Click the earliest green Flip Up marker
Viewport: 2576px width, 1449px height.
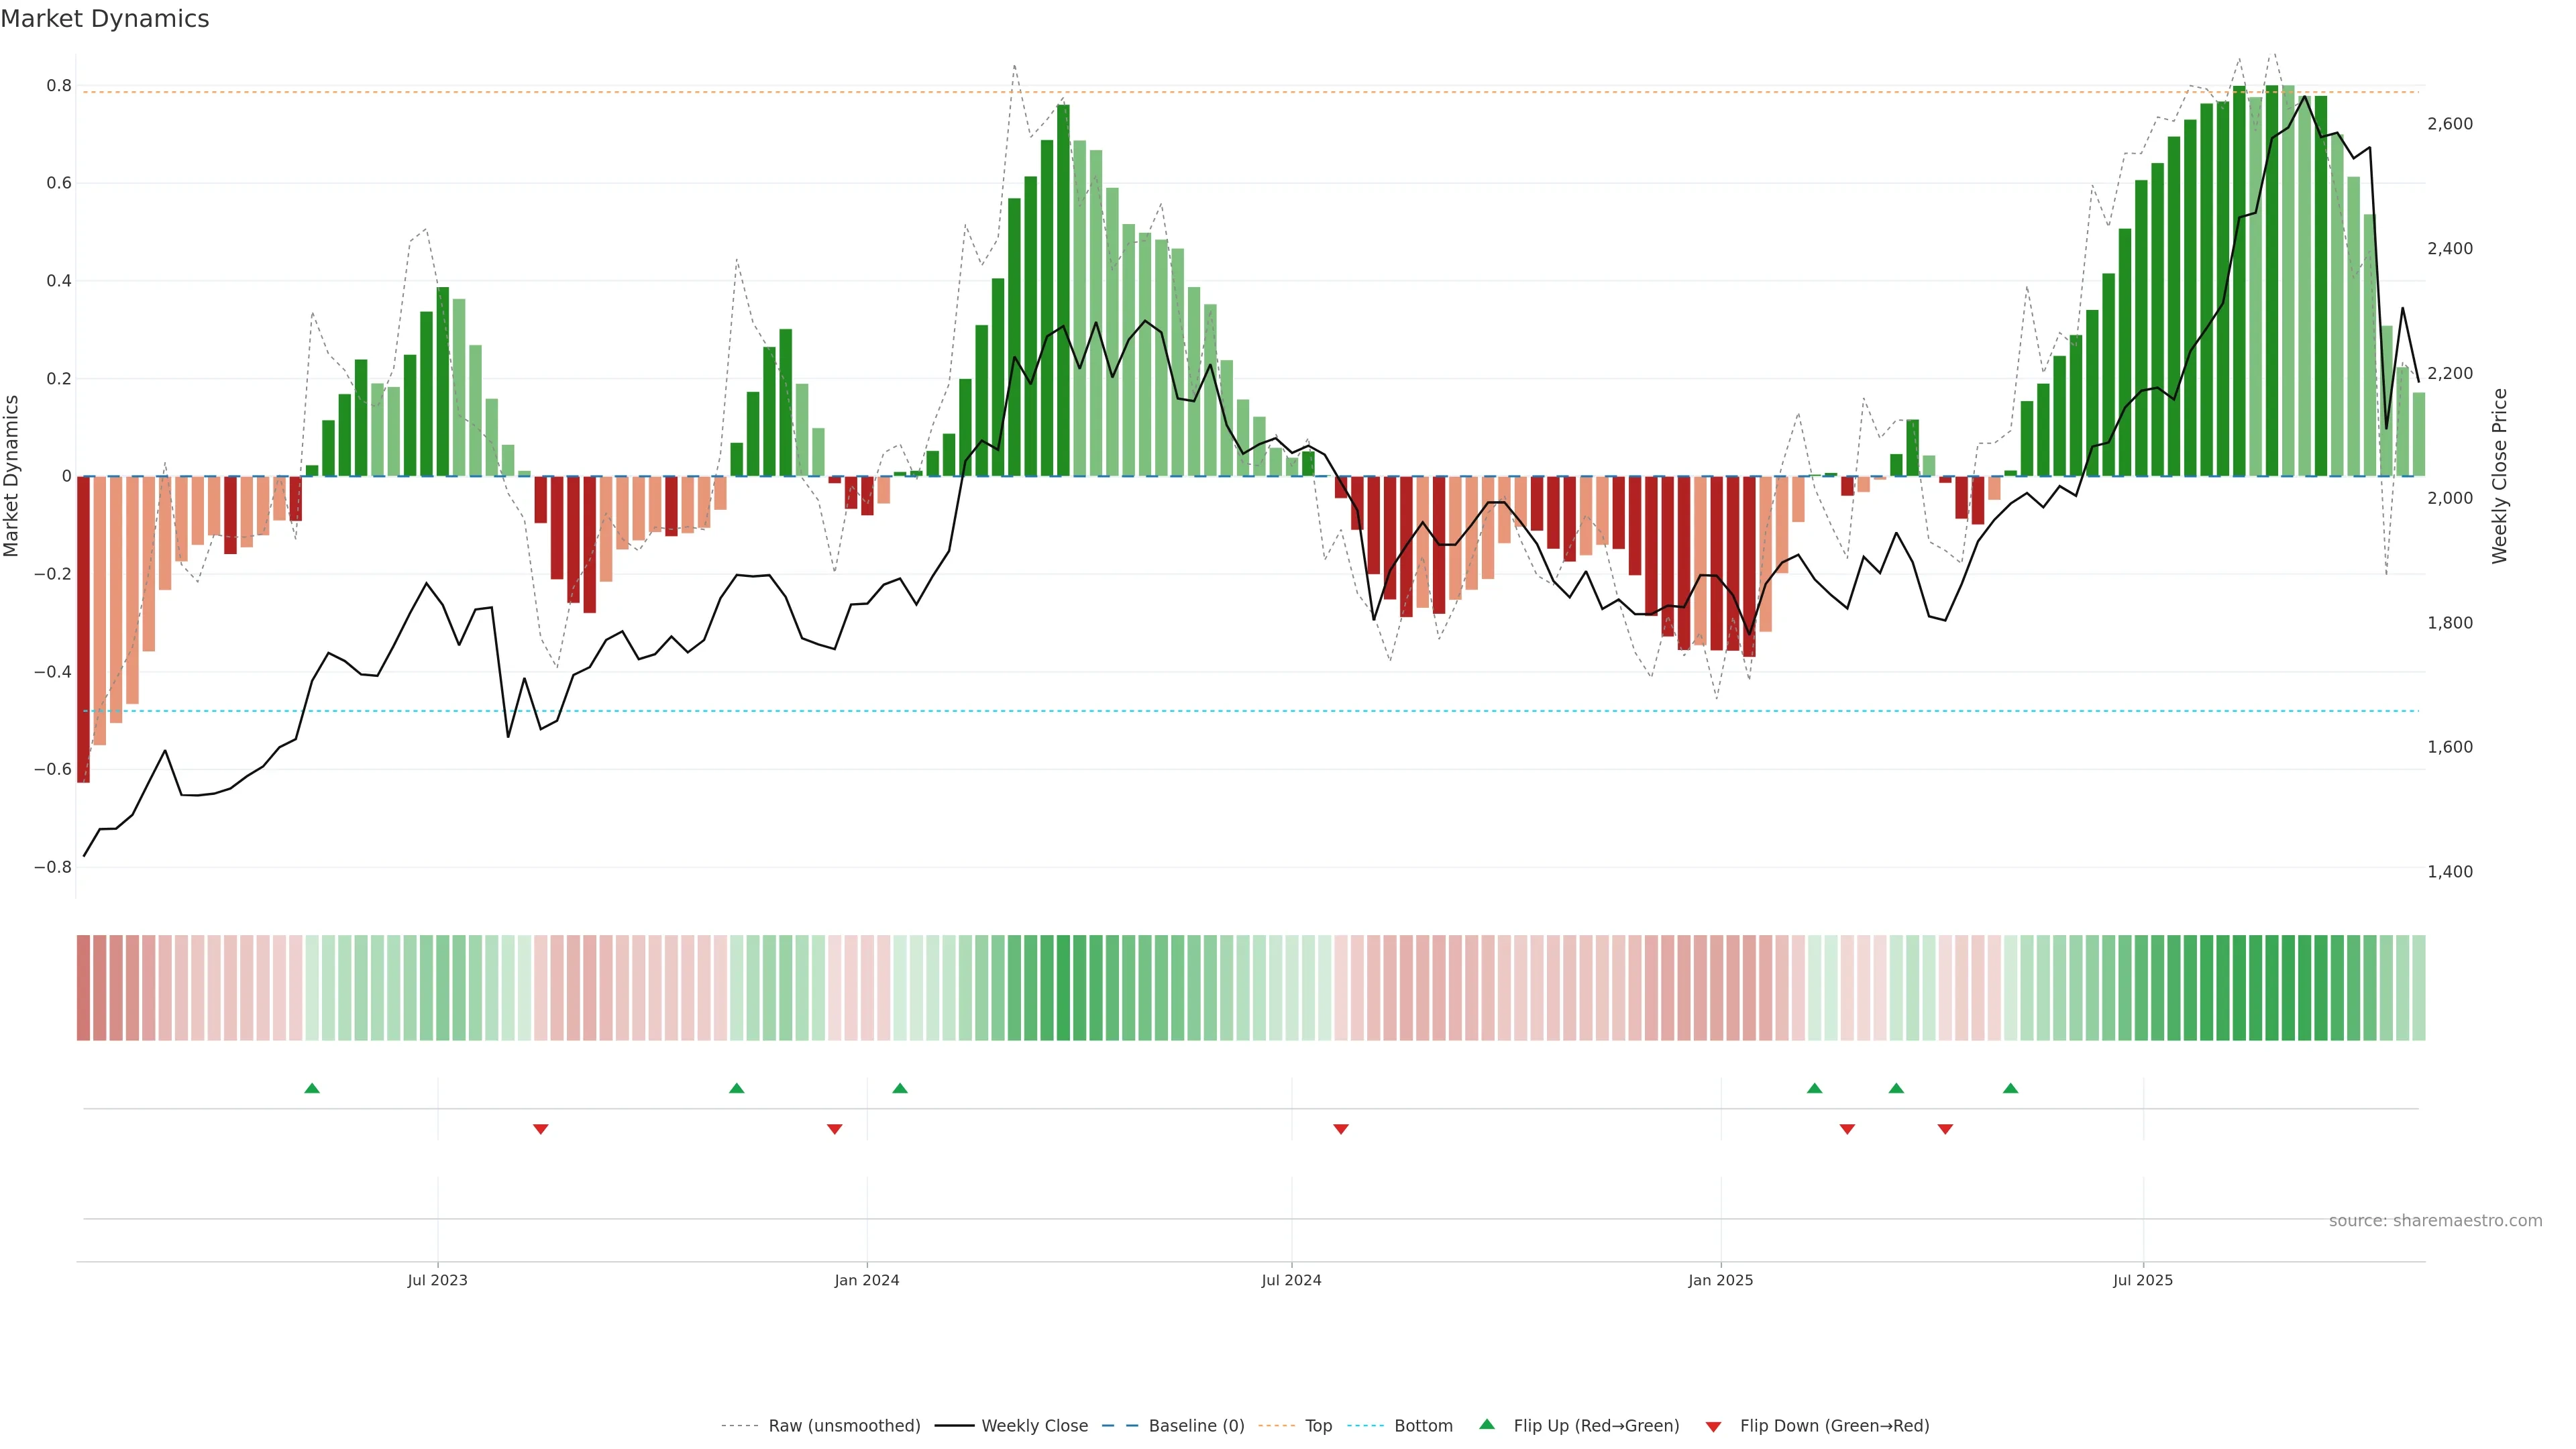coord(312,1088)
